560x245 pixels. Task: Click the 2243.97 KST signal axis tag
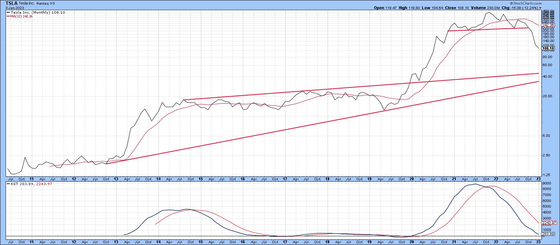tap(548, 223)
